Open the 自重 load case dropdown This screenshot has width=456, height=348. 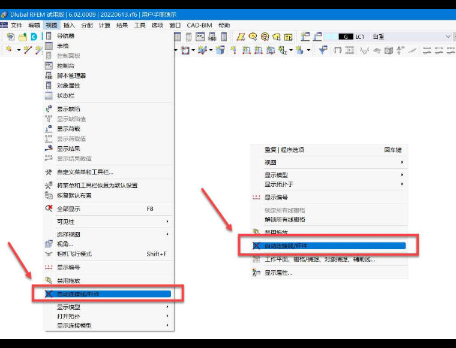tap(448, 37)
